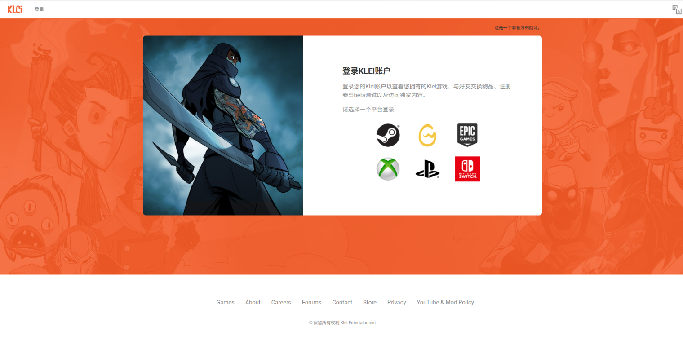The height and width of the screenshot is (344, 683).
Task: Follow the 这是一个非官方的翻译 link
Action: pyautogui.click(x=518, y=28)
